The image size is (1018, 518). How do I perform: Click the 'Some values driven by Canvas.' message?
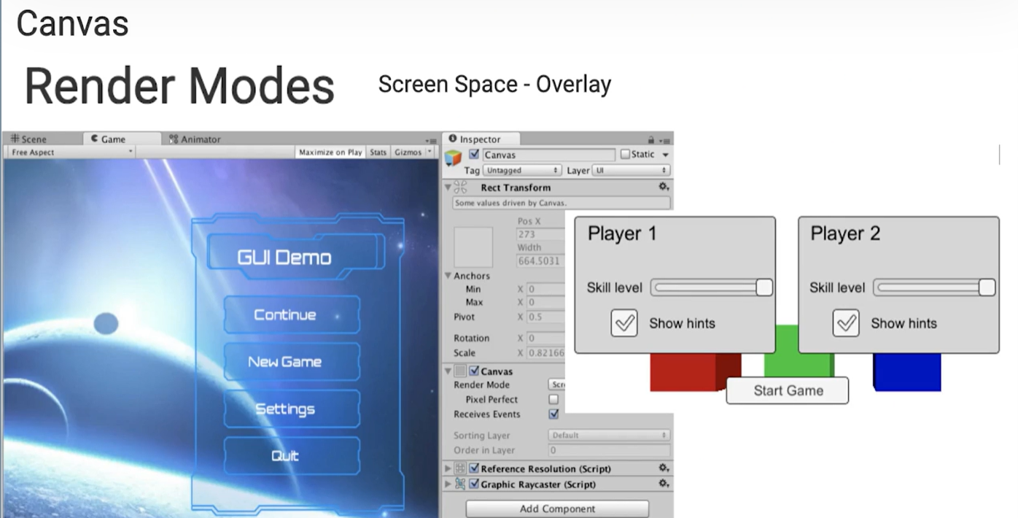561,204
